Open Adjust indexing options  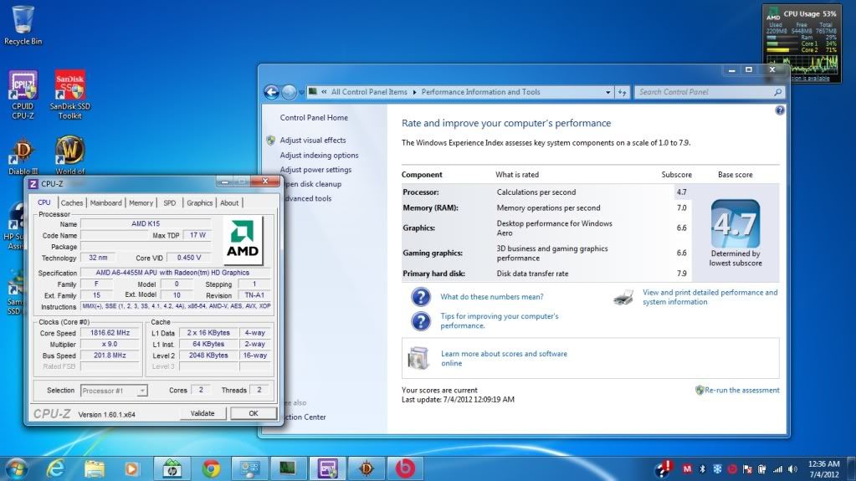[320, 155]
